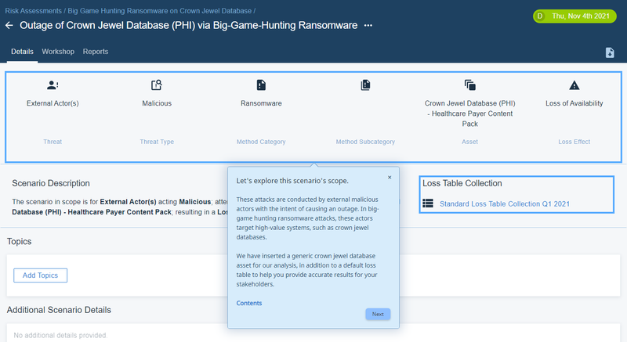Image resolution: width=627 pixels, height=342 pixels.
Task: Click the Crown Jewel Database asset icon
Action: coord(470,85)
